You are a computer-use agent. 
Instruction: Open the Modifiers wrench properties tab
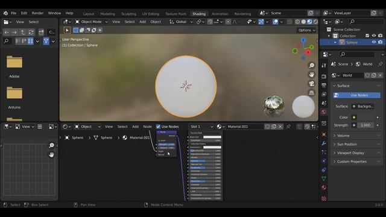pos(324,143)
